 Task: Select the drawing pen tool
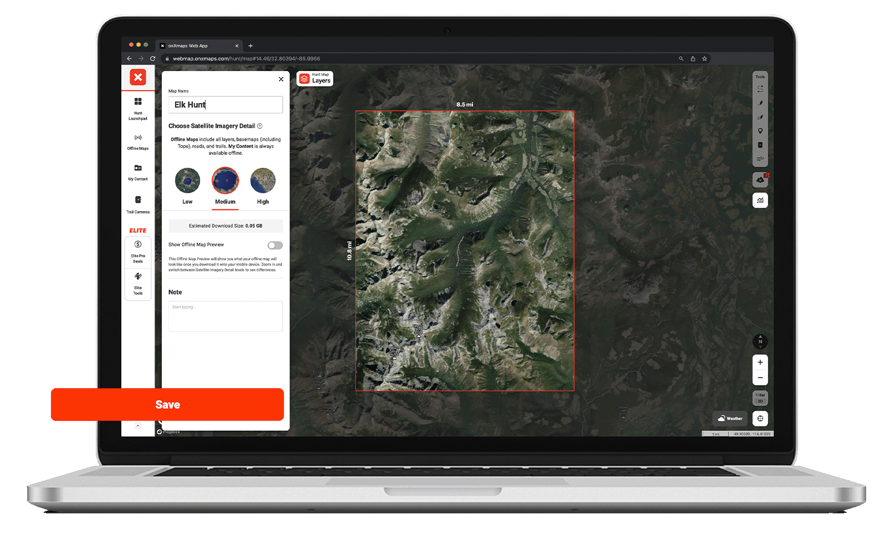tap(760, 102)
